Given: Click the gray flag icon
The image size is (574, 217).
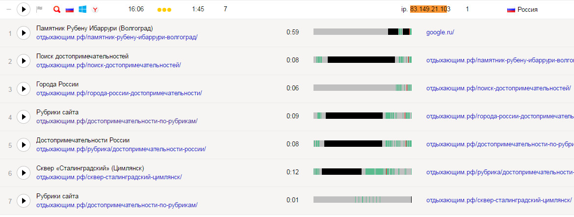Looking at the screenshot, I should (40, 9).
